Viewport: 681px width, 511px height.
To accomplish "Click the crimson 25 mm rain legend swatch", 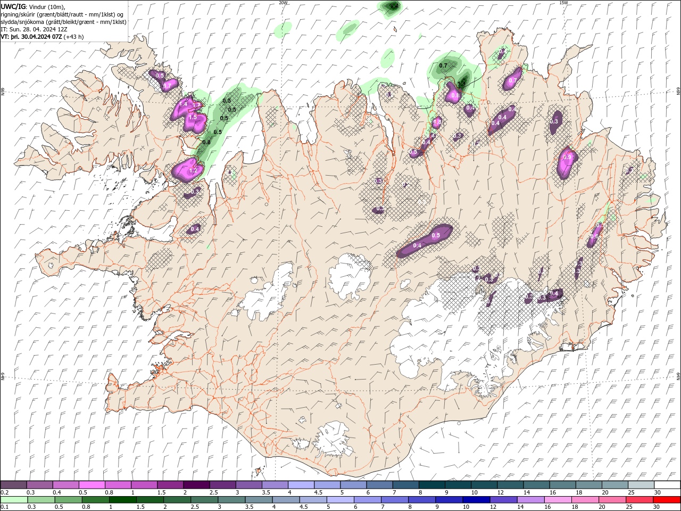I will click(x=639, y=500).
